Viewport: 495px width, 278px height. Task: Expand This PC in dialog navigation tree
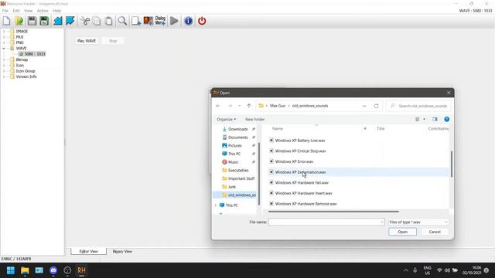pos(217,205)
